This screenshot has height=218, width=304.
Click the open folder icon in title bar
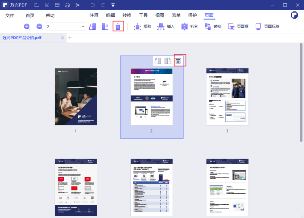click(x=36, y=5)
